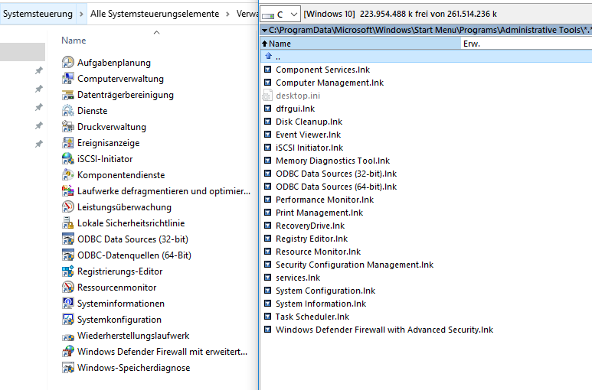Expand Alle Systemsteuerungselemente breadcrumb chevron
This screenshot has height=390, width=592.
tap(227, 14)
